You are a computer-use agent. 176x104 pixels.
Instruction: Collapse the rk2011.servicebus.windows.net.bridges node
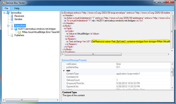pos(12,29)
